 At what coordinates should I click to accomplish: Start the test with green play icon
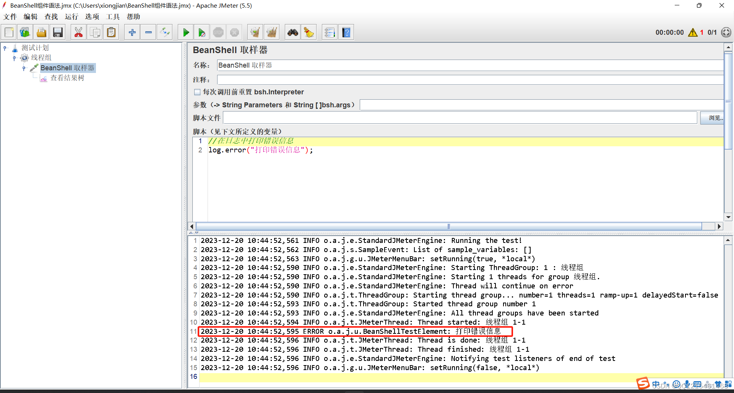tap(186, 32)
